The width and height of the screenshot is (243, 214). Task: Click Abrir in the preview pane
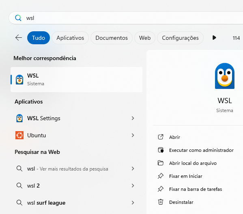[x=174, y=137]
